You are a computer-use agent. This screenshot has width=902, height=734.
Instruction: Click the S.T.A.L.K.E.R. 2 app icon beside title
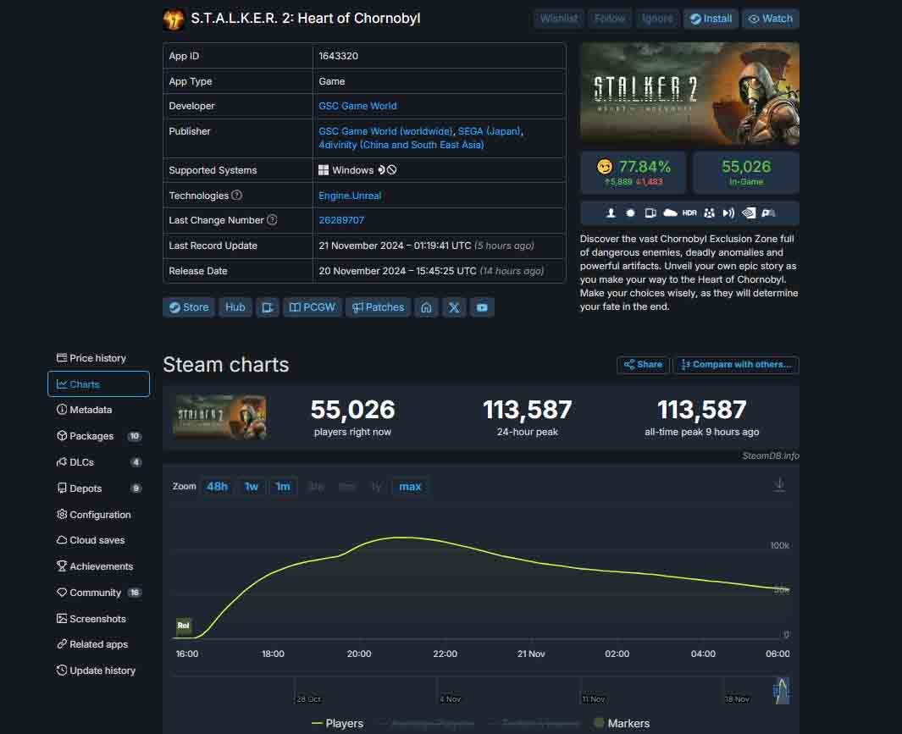pos(173,19)
